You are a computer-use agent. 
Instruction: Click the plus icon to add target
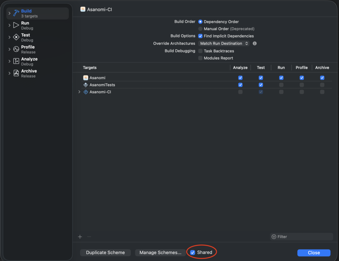[x=80, y=237]
